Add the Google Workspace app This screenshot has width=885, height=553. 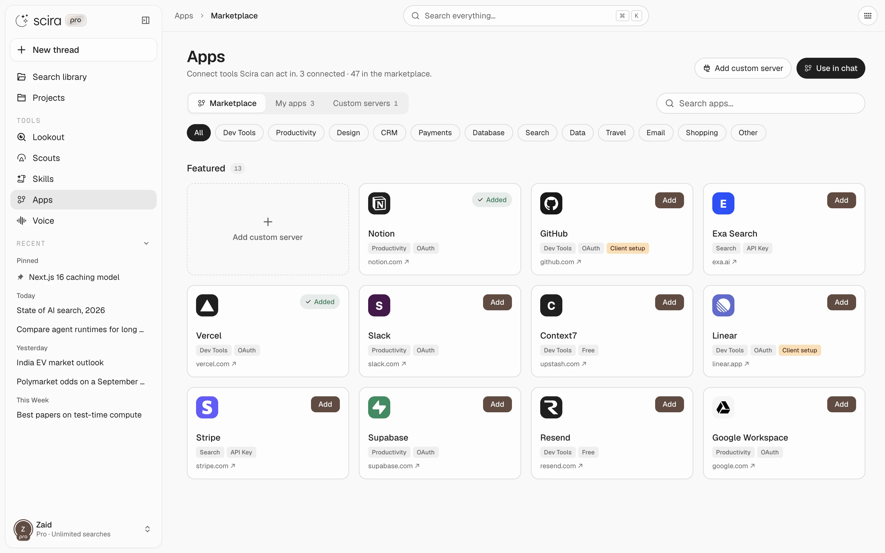pos(841,404)
